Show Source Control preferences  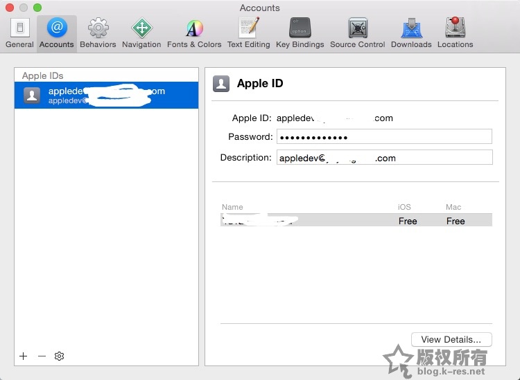click(358, 33)
